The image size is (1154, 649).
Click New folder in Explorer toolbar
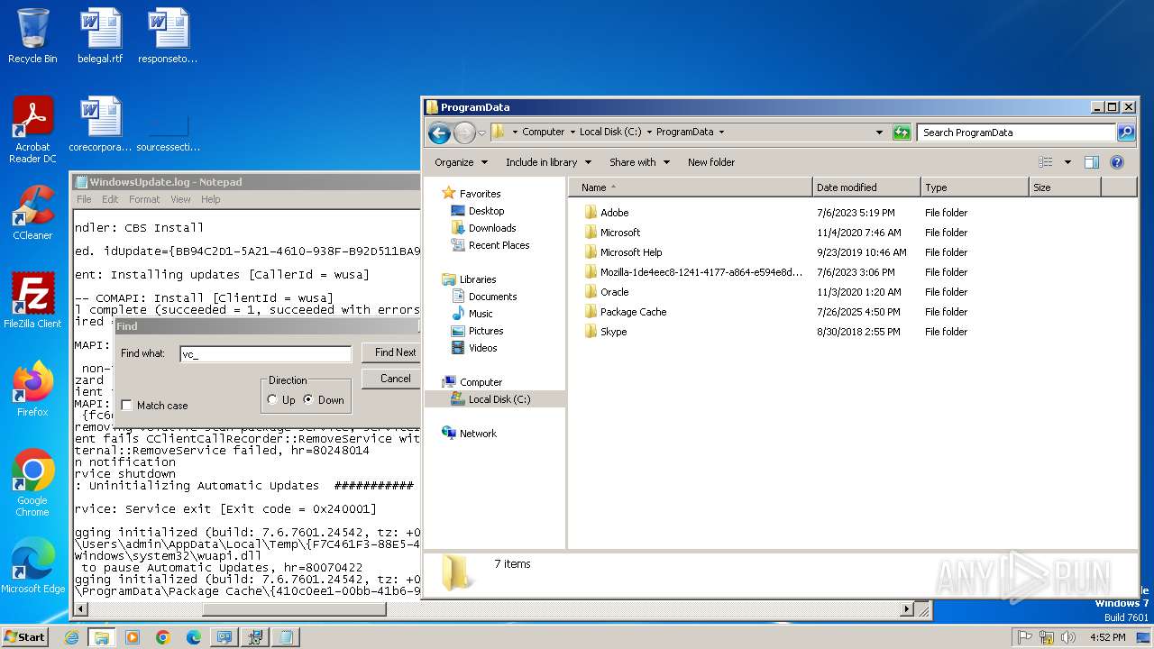tap(711, 162)
